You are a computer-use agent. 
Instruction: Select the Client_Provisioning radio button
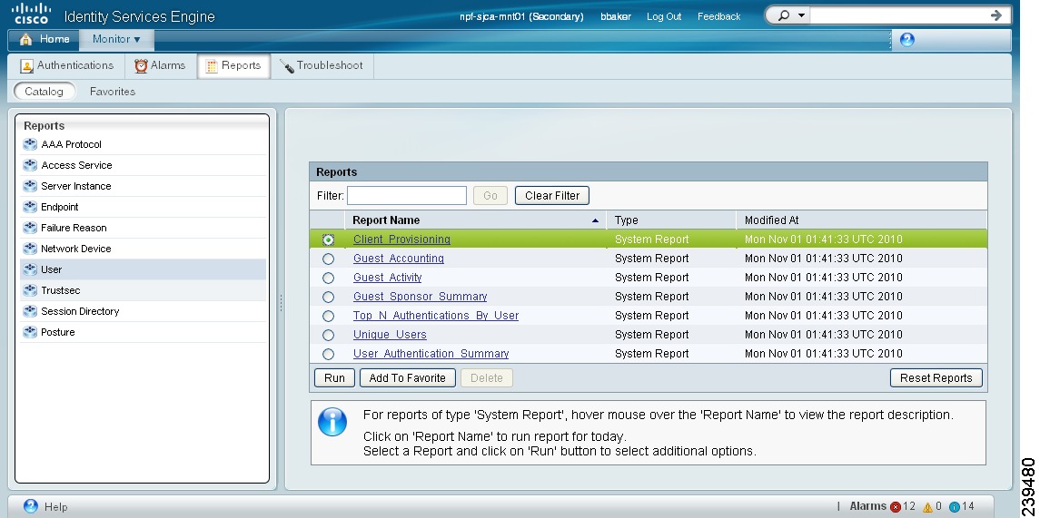pyautogui.click(x=328, y=239)
